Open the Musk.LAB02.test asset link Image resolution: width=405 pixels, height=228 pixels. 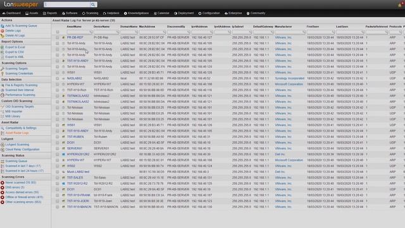[78, 172]
